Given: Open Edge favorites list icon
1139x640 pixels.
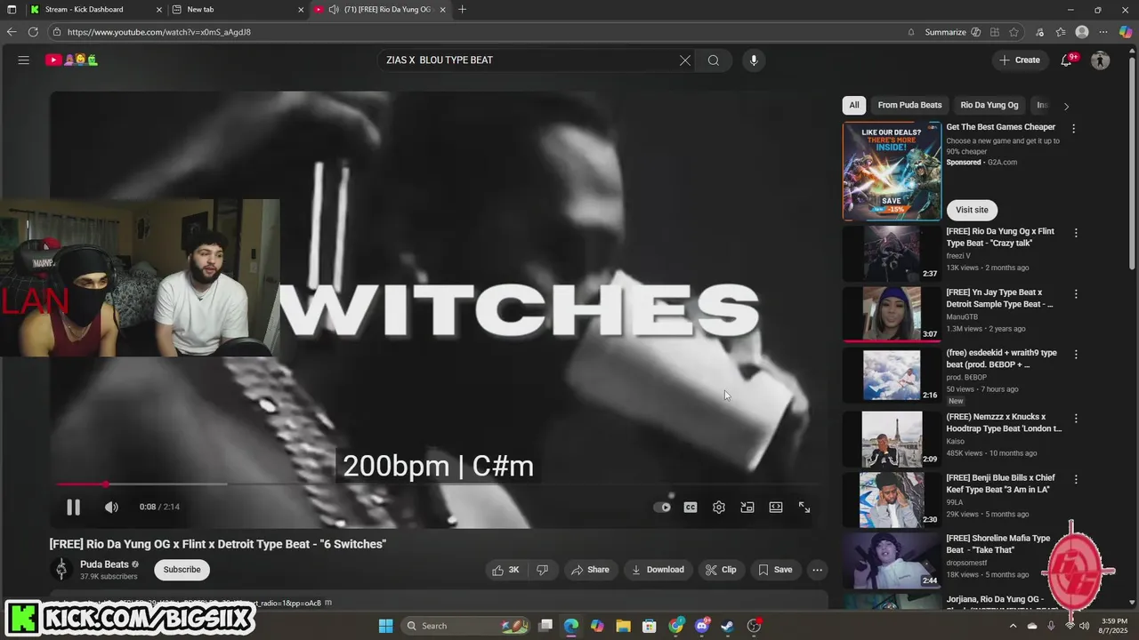Looking at the screenshot, I should (1060, 32).
